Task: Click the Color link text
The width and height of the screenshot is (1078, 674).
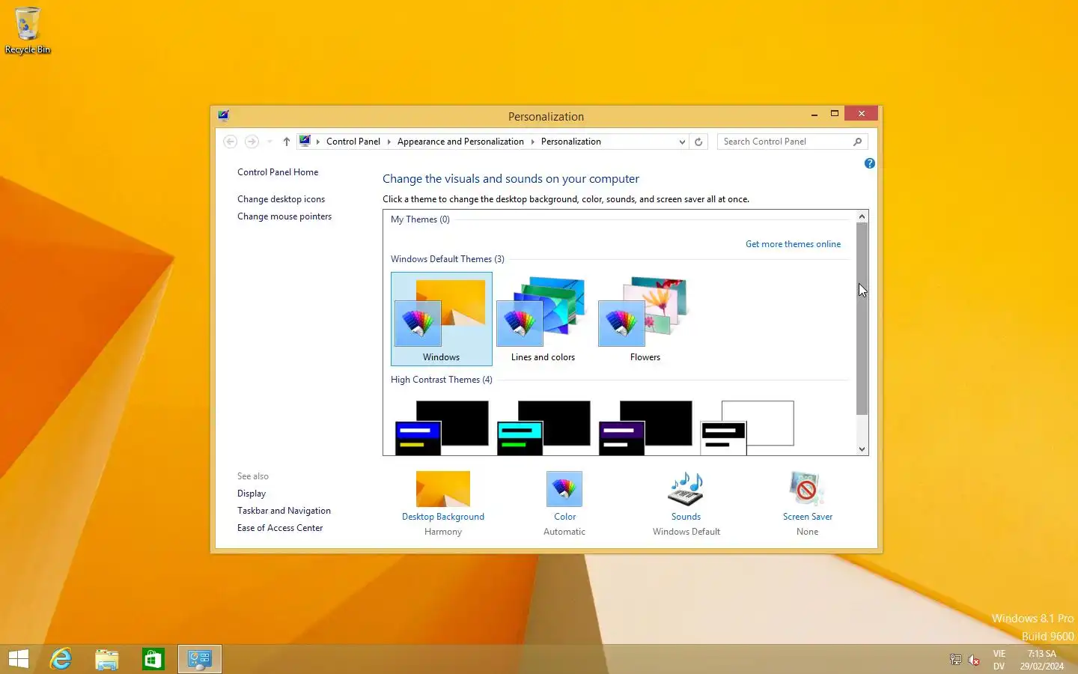Action: (x=565, y=517)
